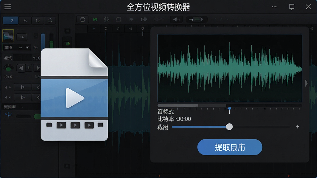The height and width of the screenshot is (178, 317).
Task: Click the third small play frame on the filmstrip
Action: coord(89,125)
